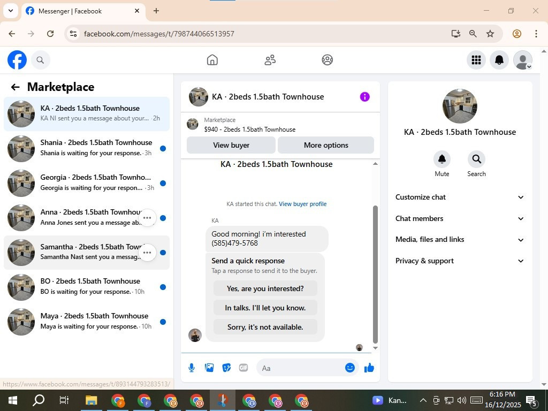Send quick reply 'Yes, are you interested?'
Image resolution: width=548 pixels, height=411 pixels.
pos(265,288)
